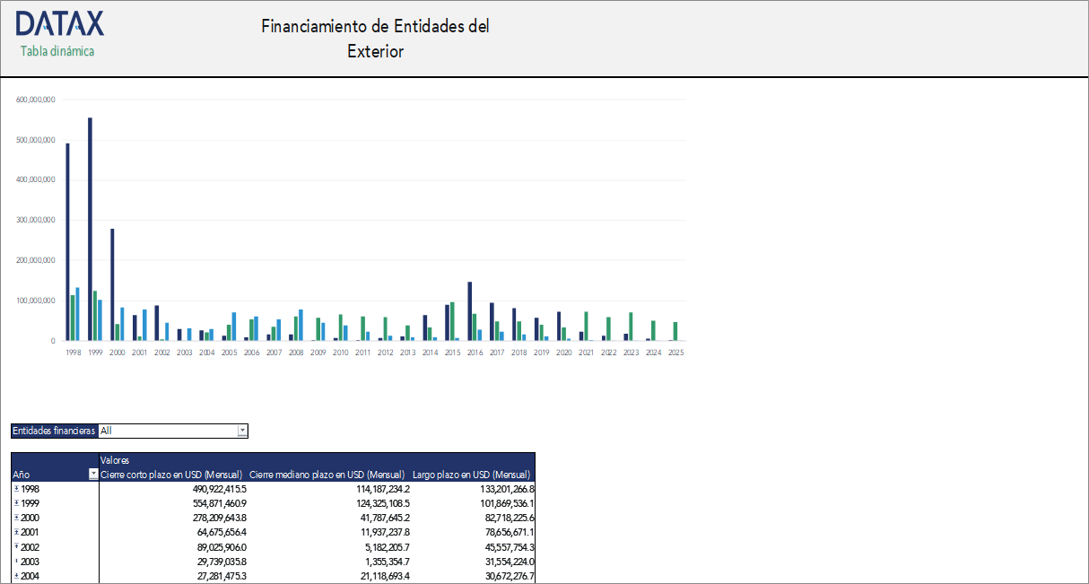Image resolution: width=1089 pixels, height=584 pixels.
Task: Click the expand icon beside 2004
Action: click(16, 575)
